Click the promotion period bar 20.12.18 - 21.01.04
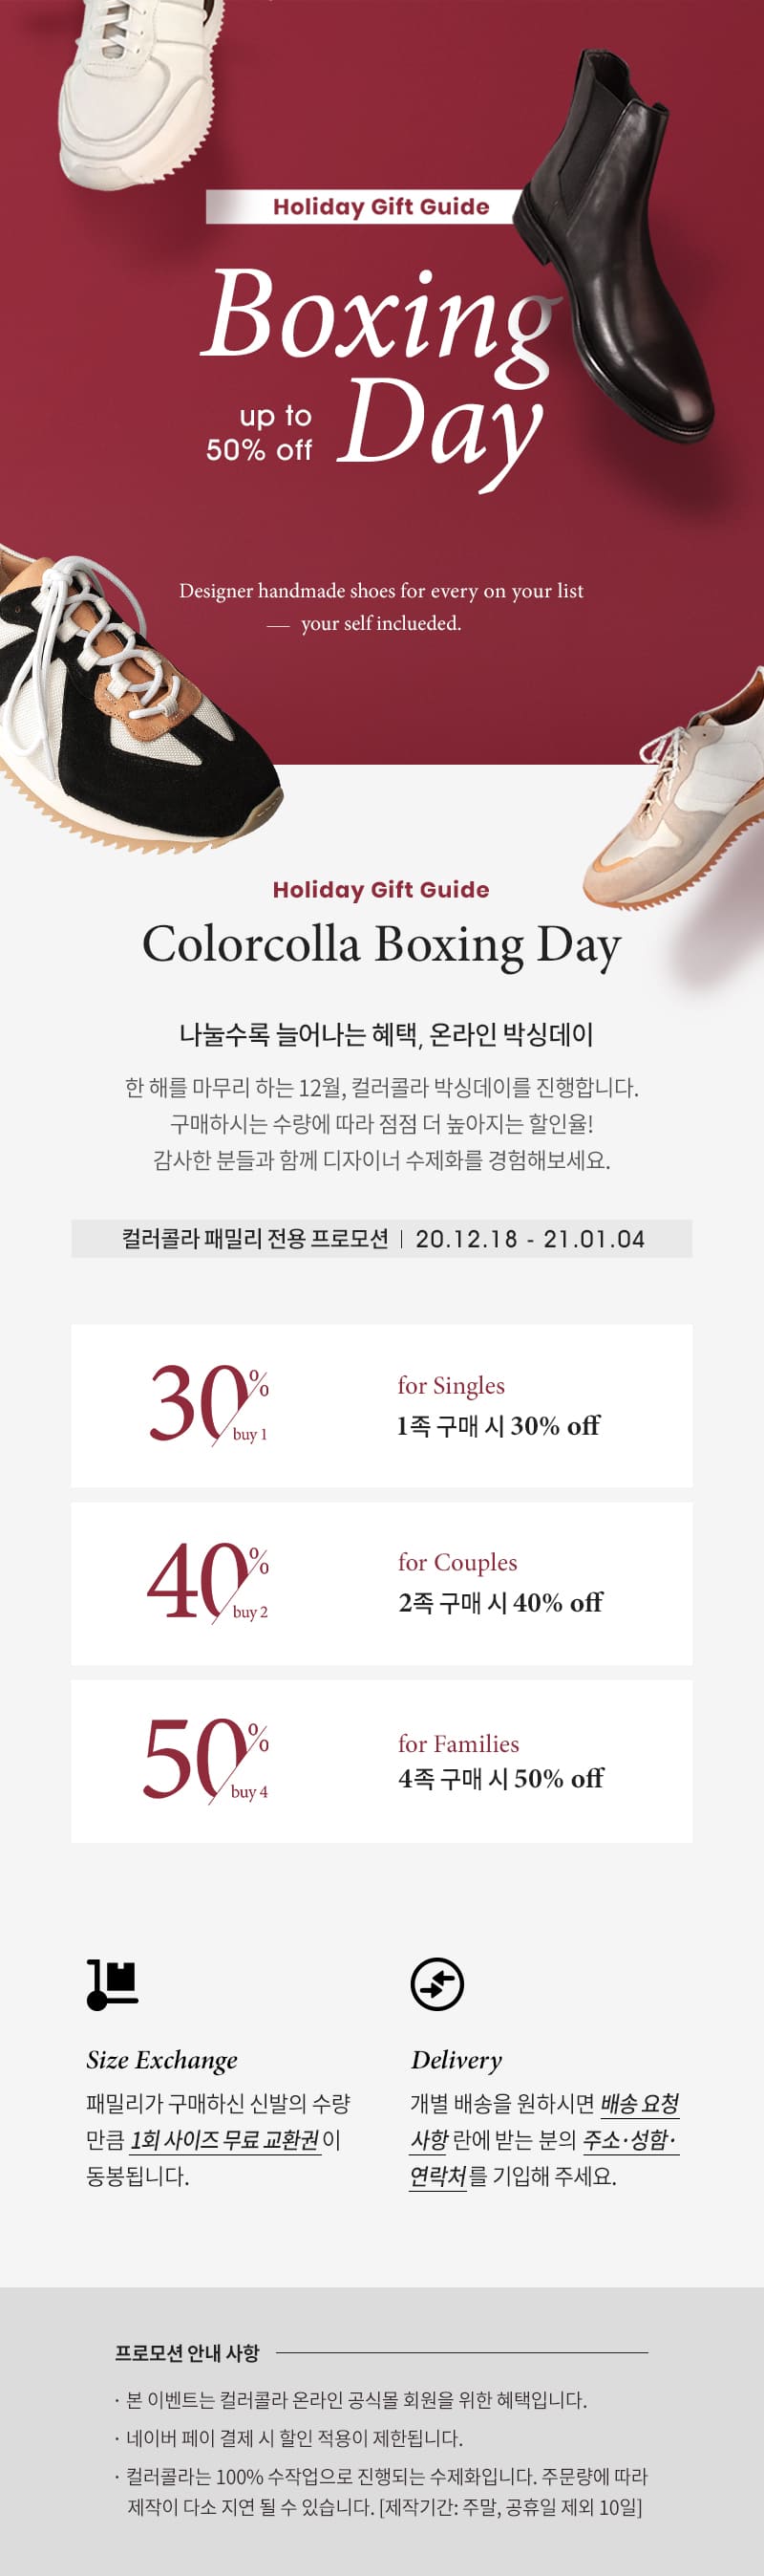The height and width of the screenshot is (2576, 764). pyautogui.click(x=381, y=1239)
